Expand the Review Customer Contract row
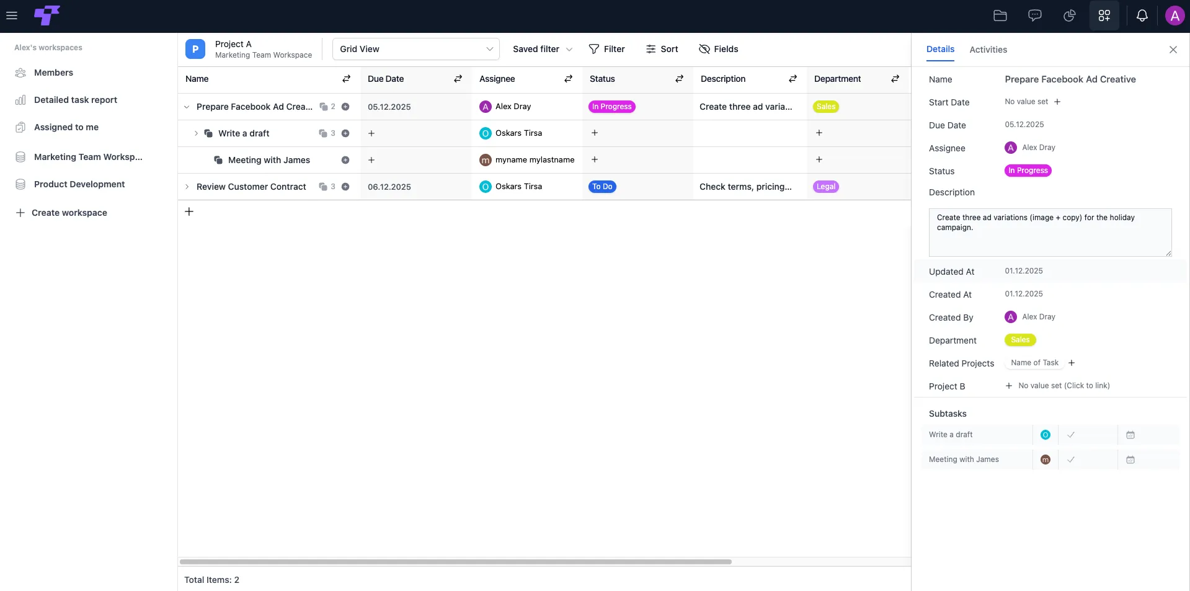The height and width of the screenshot is (591, 1190). click(x=187, y=187)
